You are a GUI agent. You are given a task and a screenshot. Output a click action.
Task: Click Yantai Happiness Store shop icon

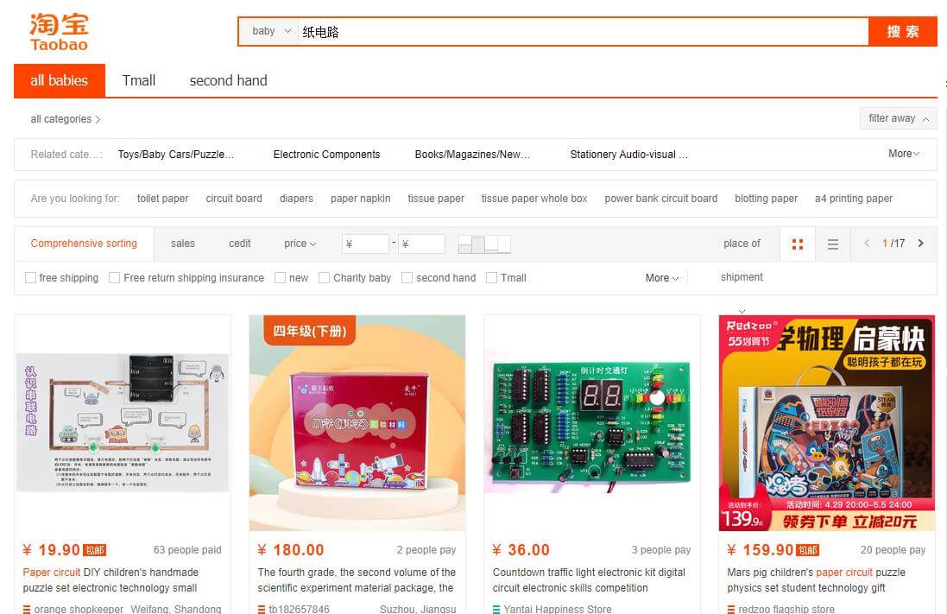(496, 609)
